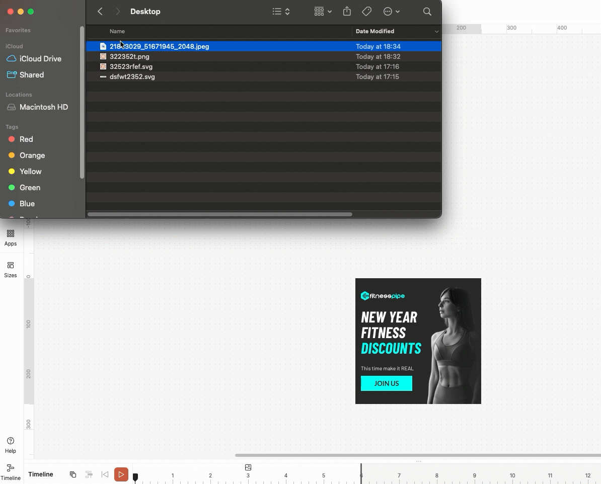Open the more actions ellipsis dropdown

[x=392, y=12]
